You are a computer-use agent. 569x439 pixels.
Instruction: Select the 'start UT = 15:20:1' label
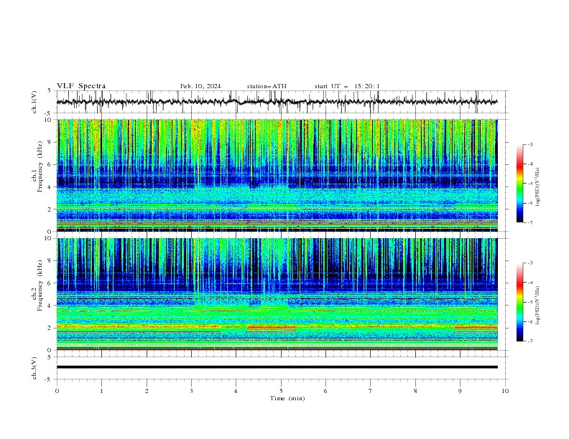click(x=347, y=86)
